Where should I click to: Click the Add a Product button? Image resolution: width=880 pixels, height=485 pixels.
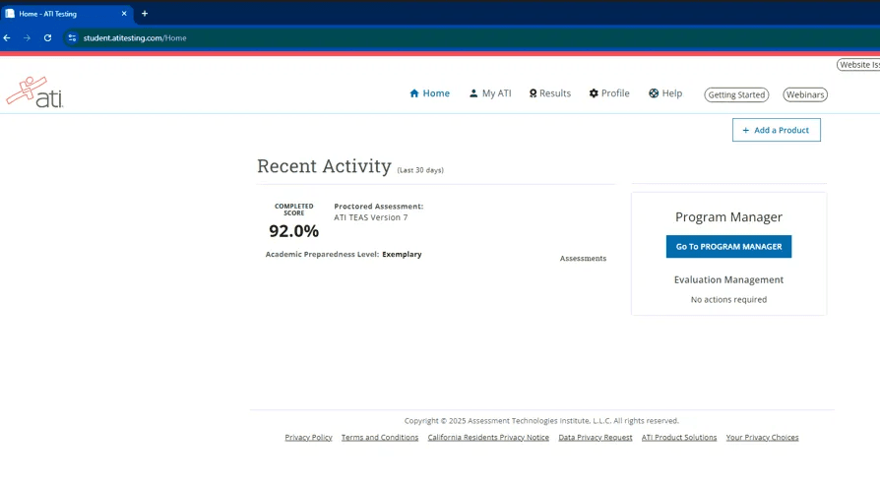click(776, 130)
